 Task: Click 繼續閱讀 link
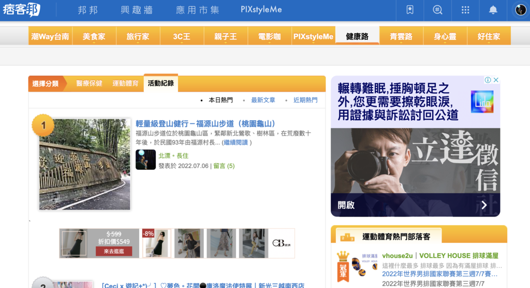235,142
